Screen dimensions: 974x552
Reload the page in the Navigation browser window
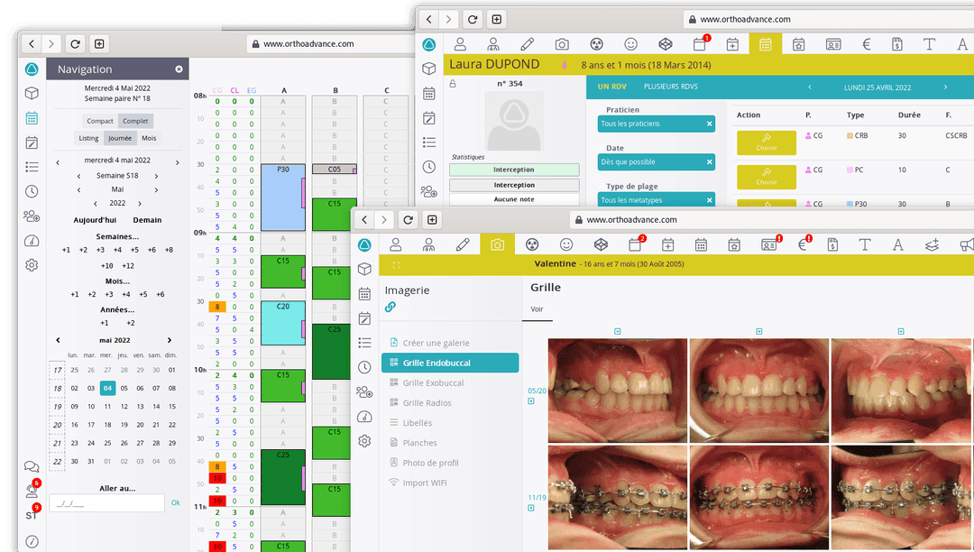click(x=75, y=44)
